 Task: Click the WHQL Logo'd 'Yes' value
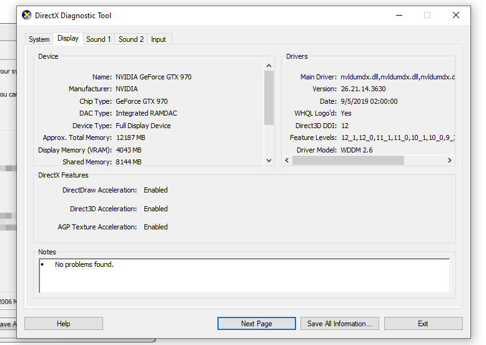pyautogui.click(x=346, y=114)
